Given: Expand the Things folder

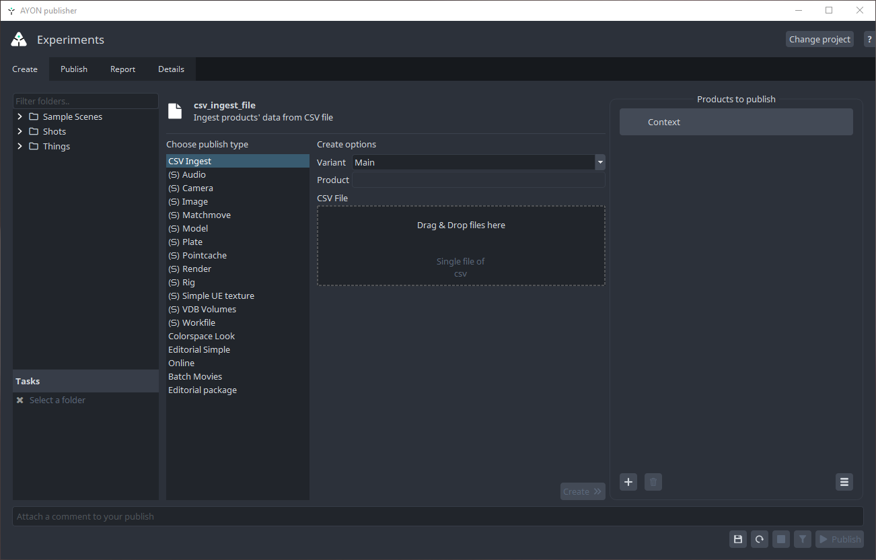Looking at the screenshot, I should tap(20, 146).
